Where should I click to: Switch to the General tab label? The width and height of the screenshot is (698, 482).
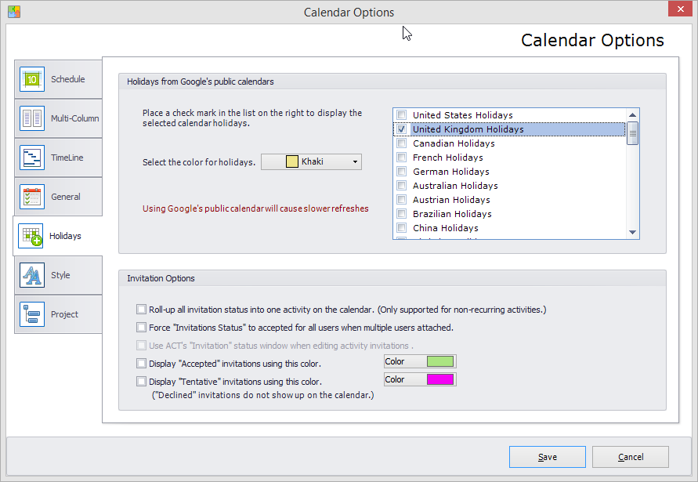[66, 197]
